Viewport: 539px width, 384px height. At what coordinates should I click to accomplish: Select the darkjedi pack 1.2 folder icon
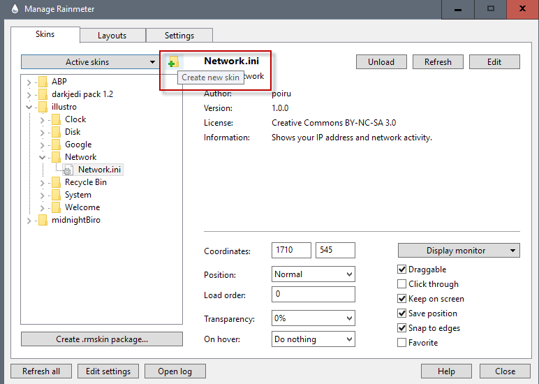tap(43, 94)
